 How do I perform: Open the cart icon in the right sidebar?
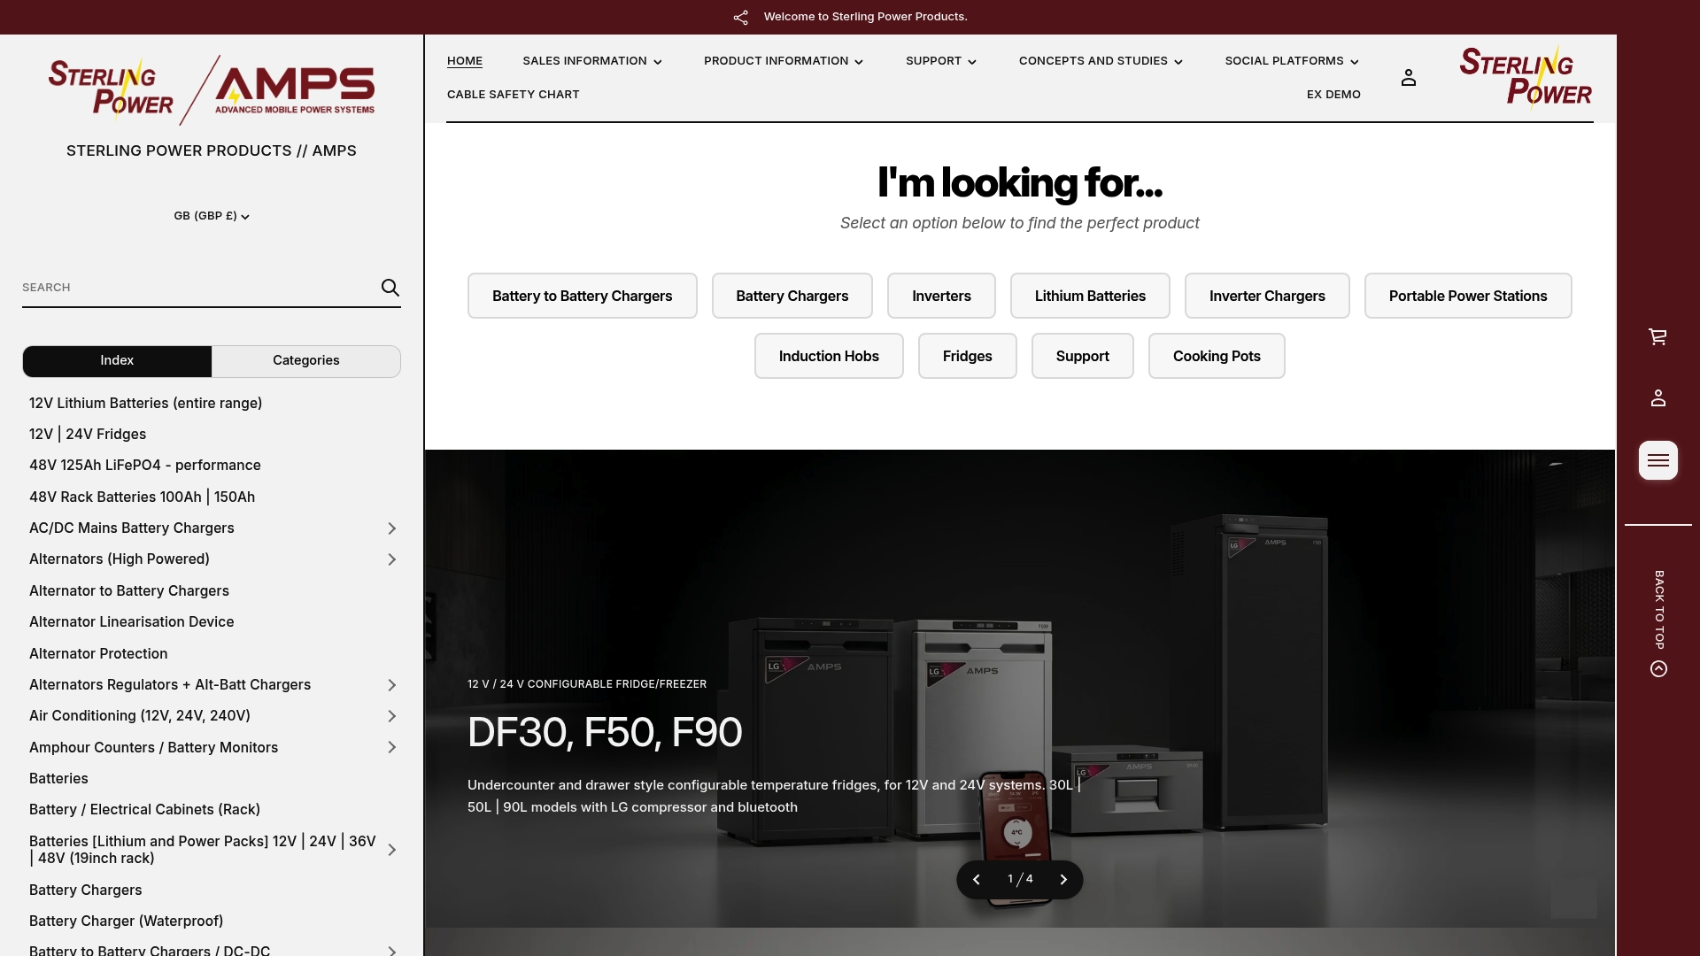click(x=1658, y=336)
